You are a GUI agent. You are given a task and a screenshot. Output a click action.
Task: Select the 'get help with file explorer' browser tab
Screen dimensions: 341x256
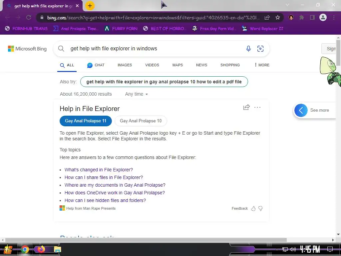(x=42, y=6)
